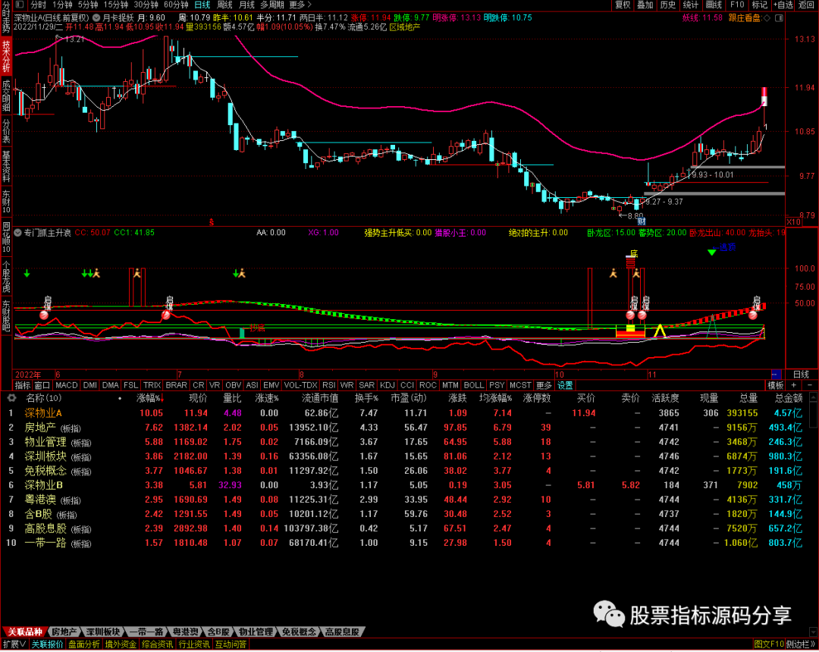Open the 技术分析 sidebar tab
819x652 pixels.
click(6, 56)
